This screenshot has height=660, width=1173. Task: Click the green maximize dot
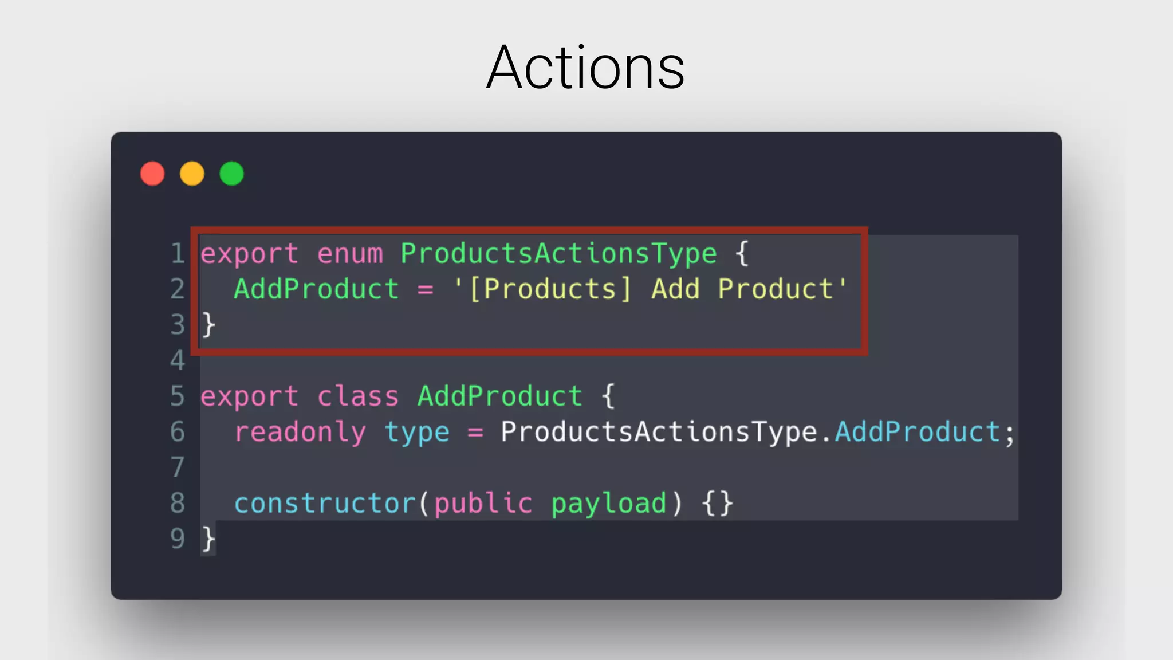coord(231,174)
